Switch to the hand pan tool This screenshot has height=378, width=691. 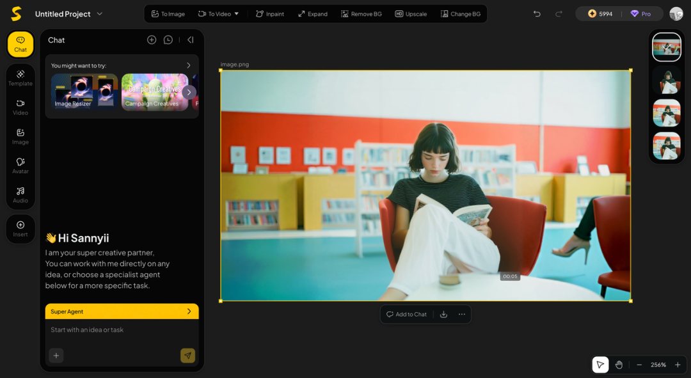[x=619, y=365]
